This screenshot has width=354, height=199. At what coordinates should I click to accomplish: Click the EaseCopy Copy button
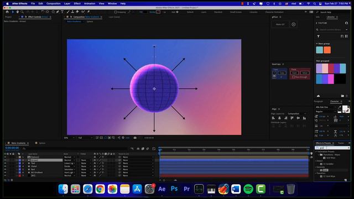[282, 73]
